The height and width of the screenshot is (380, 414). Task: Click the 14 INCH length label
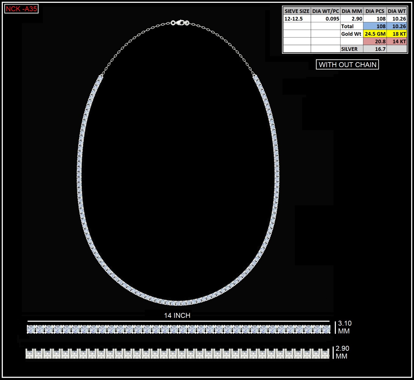[177, 316]
